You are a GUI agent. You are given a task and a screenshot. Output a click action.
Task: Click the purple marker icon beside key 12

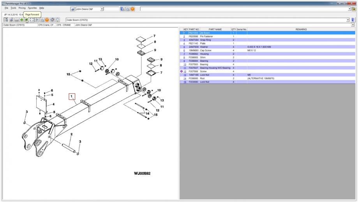(182, 71)
